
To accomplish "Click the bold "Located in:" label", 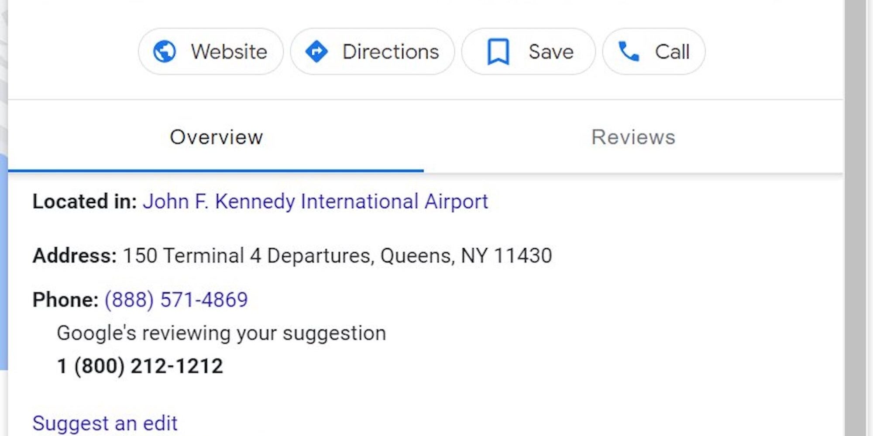I will click(x=85, y=201).
